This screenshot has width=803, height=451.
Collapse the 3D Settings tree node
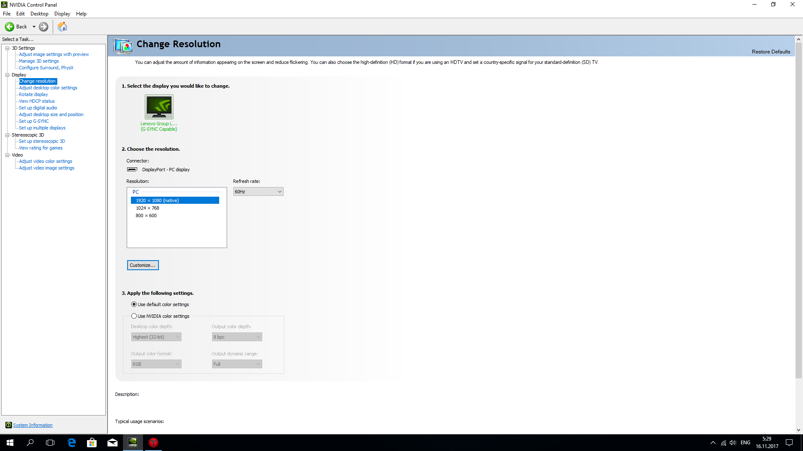[x=7, y=48]
